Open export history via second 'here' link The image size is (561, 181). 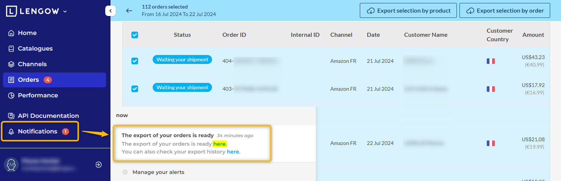(233, 152)
